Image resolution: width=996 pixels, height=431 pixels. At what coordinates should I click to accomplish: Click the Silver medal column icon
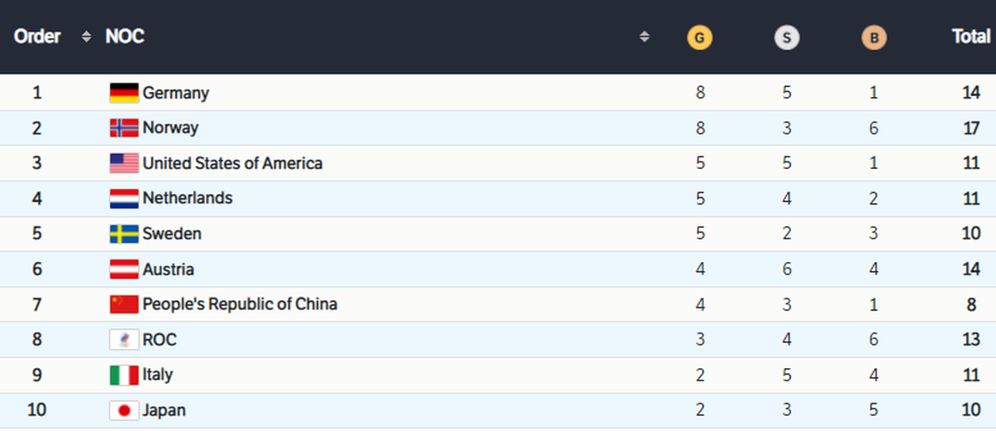pos(787,37)
